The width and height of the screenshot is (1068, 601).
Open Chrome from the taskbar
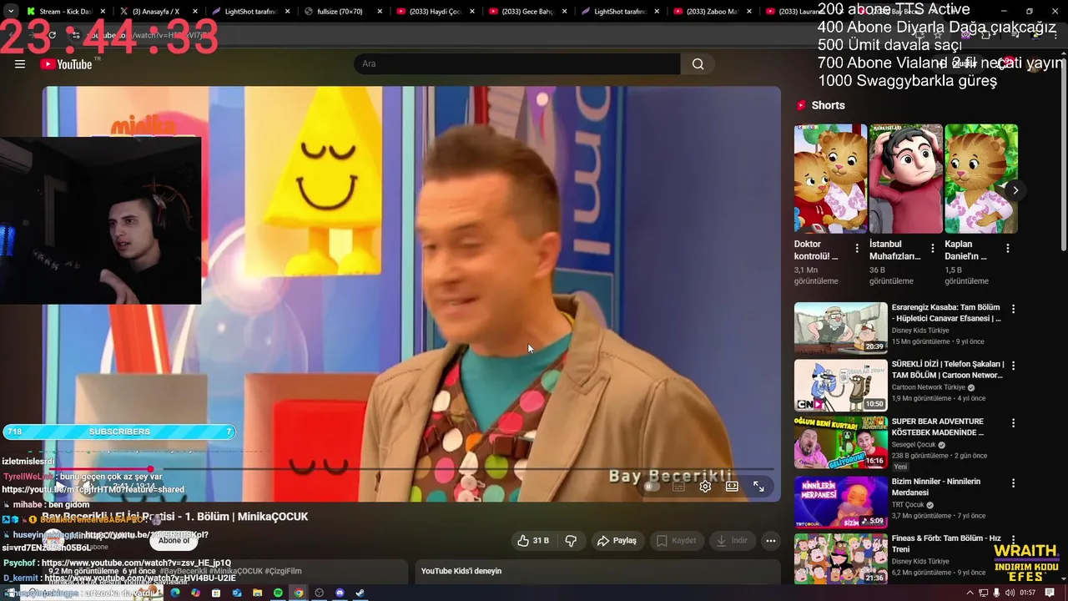pos(299,593)
